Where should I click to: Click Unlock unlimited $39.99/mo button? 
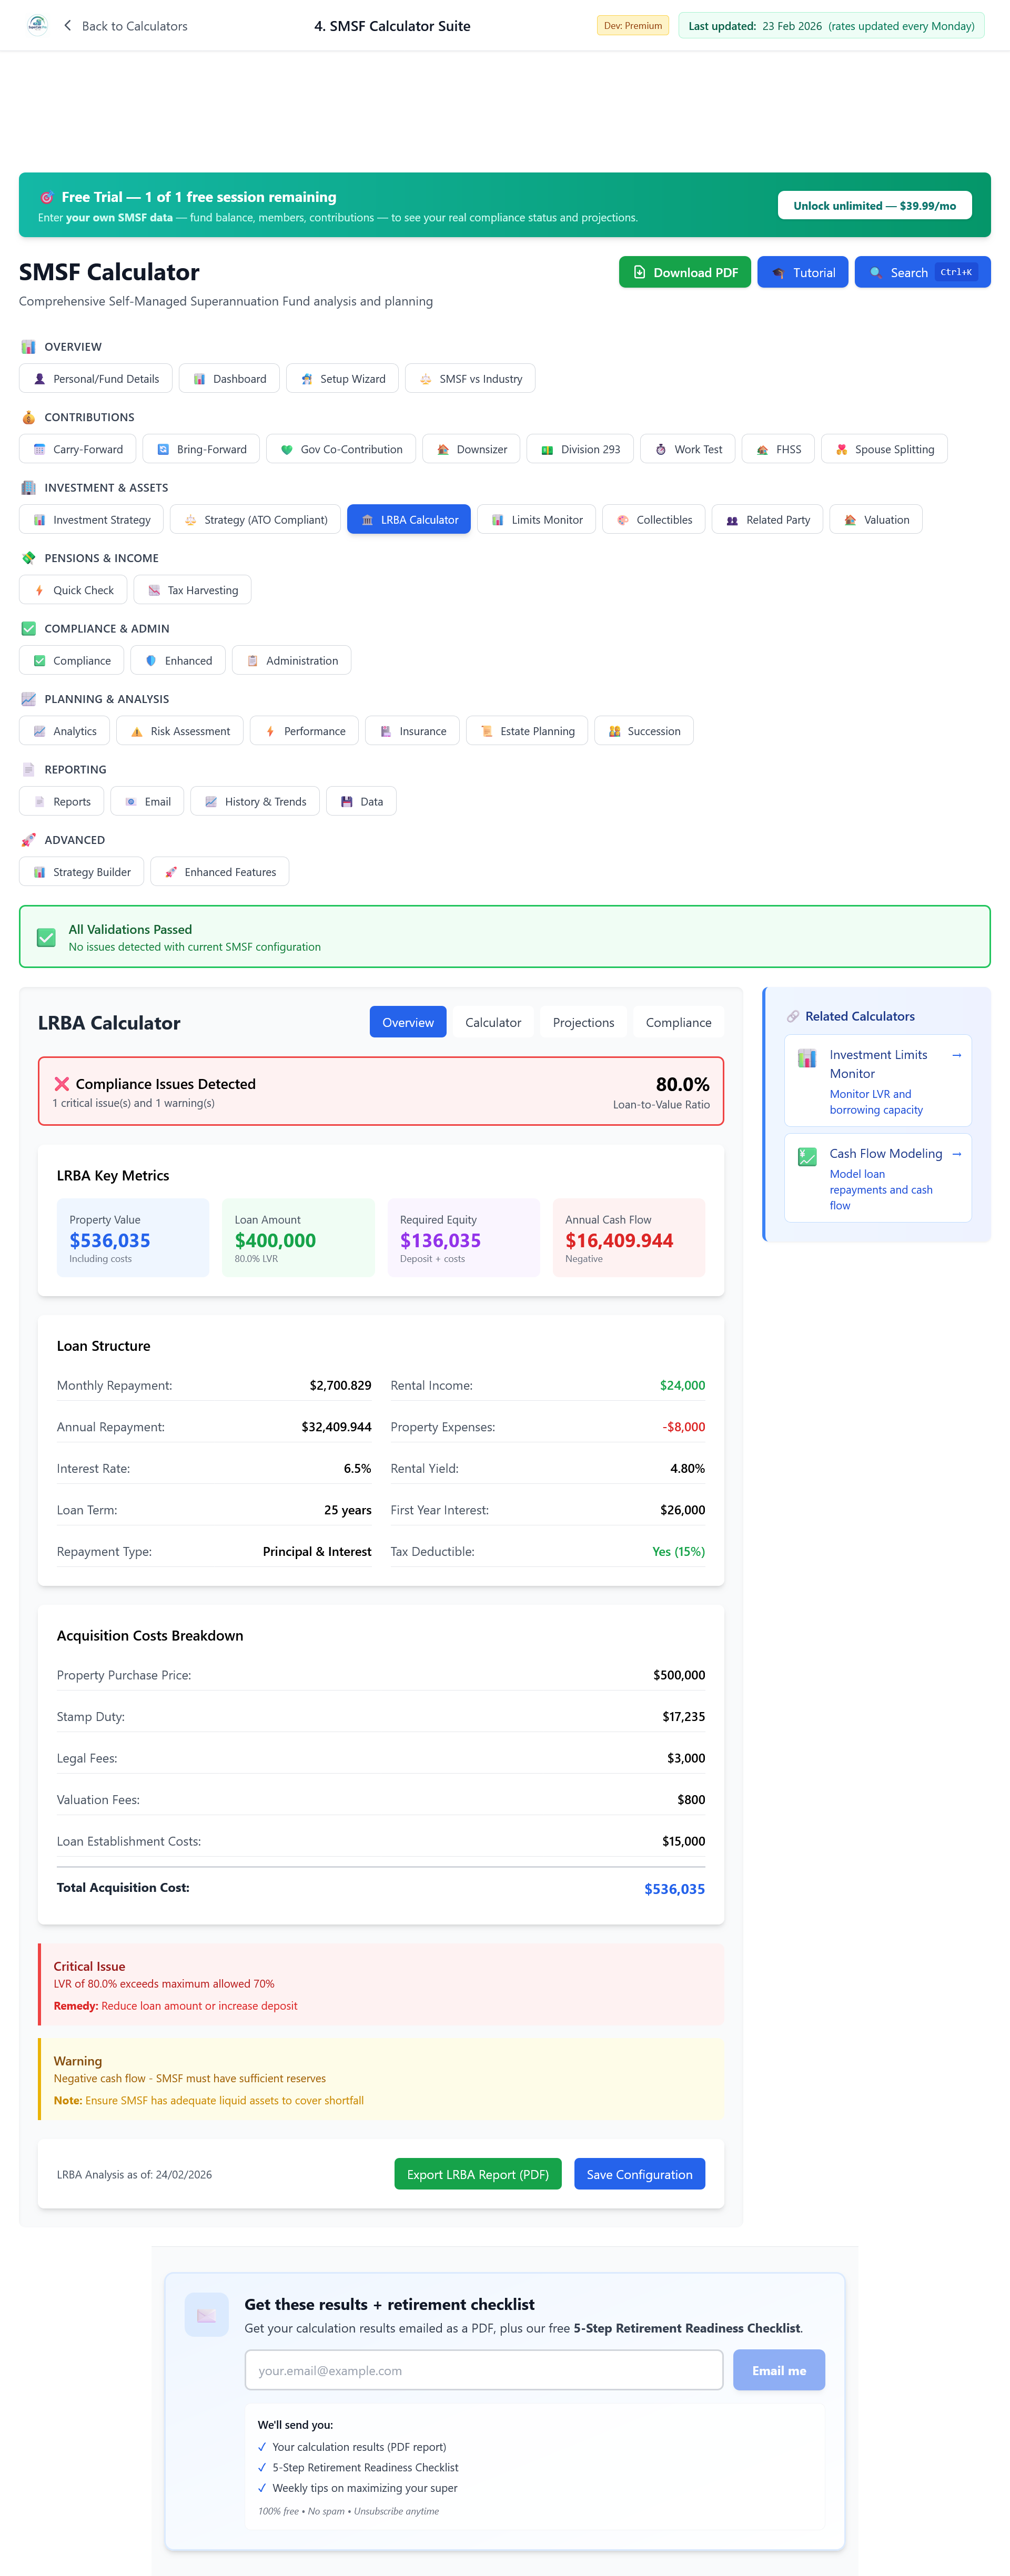pyautogui.click(x=874, y=206)
